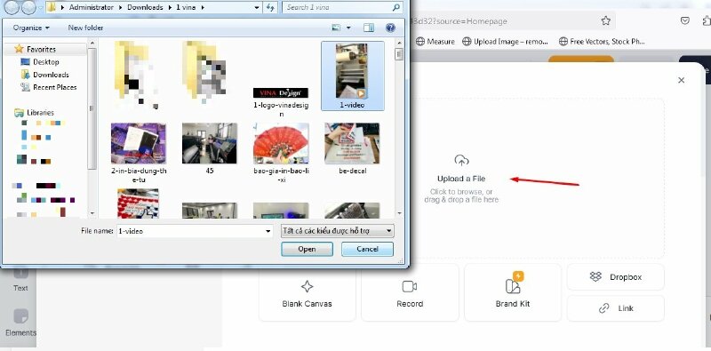The height and width of the screenshot is (351, 711).
Task: Click the Upload a File text
Action: tap(461, 179)
